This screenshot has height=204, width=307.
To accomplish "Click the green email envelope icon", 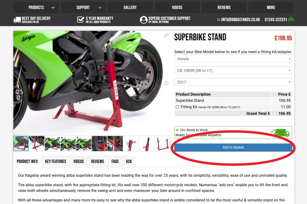I will (x=219, y=20).
